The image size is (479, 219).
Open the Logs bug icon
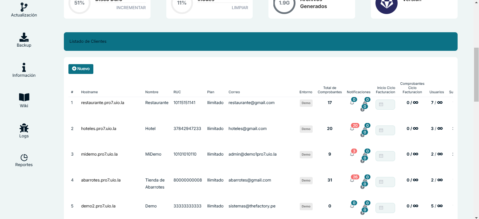(x=24, y=128)
